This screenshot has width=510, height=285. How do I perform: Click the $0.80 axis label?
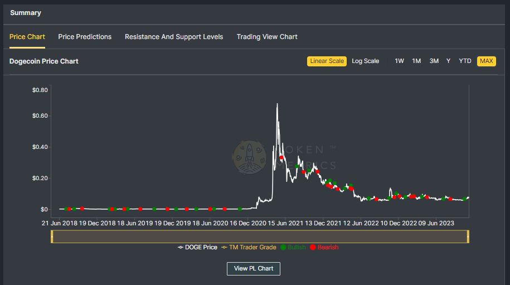click(x=40, y=90)
